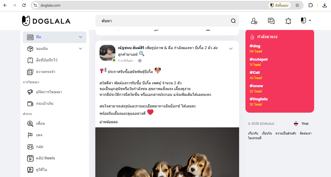Image resolution: width=331 pixels, height=177 pixels.
Task: Bookmark this page with the star icon
Action: 297,5
